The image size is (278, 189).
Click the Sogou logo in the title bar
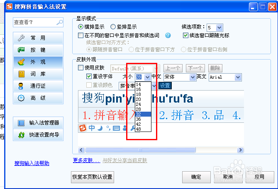click(10, 7)
